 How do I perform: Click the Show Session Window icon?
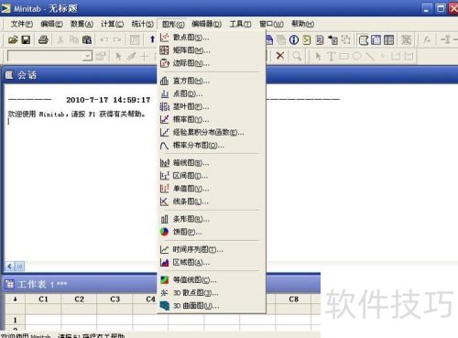364,40
